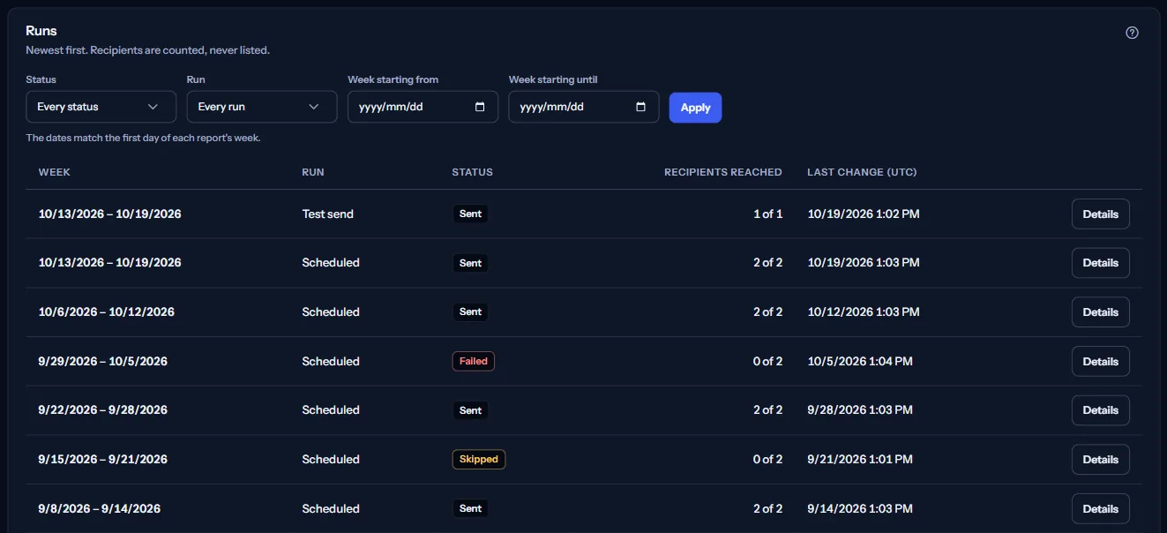Click the WEEK column header

coord(55,172)
